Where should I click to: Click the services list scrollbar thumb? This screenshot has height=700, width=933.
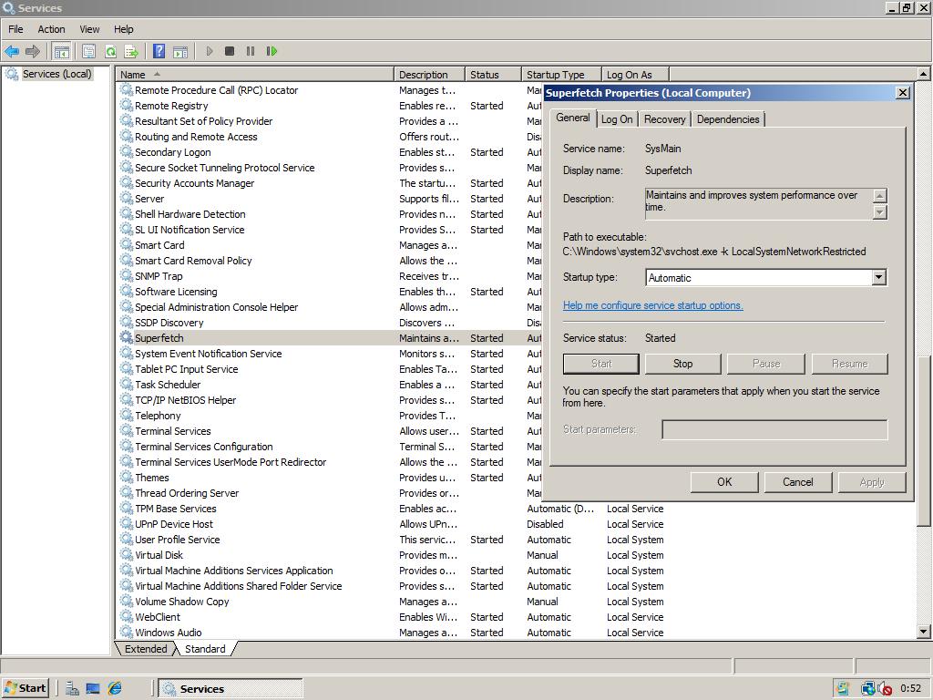tap(924, 440)
